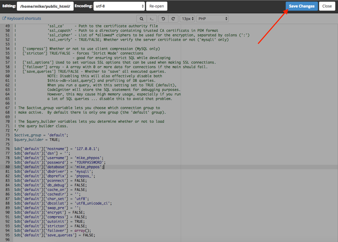
Task: Click line number 95 in the gutter
Action: click(7, 235)
